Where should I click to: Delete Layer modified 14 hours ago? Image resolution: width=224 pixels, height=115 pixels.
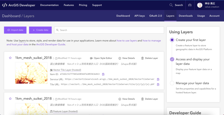click(x=150, y=99)
